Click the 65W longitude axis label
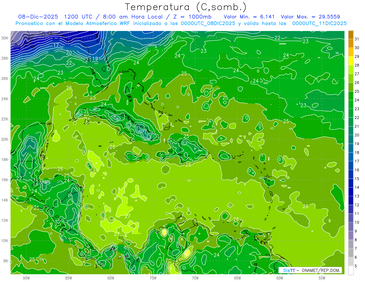 [x=238, y=278]
